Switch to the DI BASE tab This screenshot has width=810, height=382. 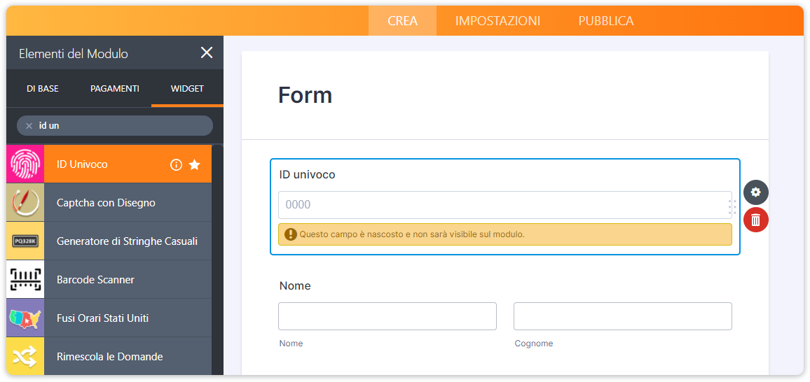43,89
